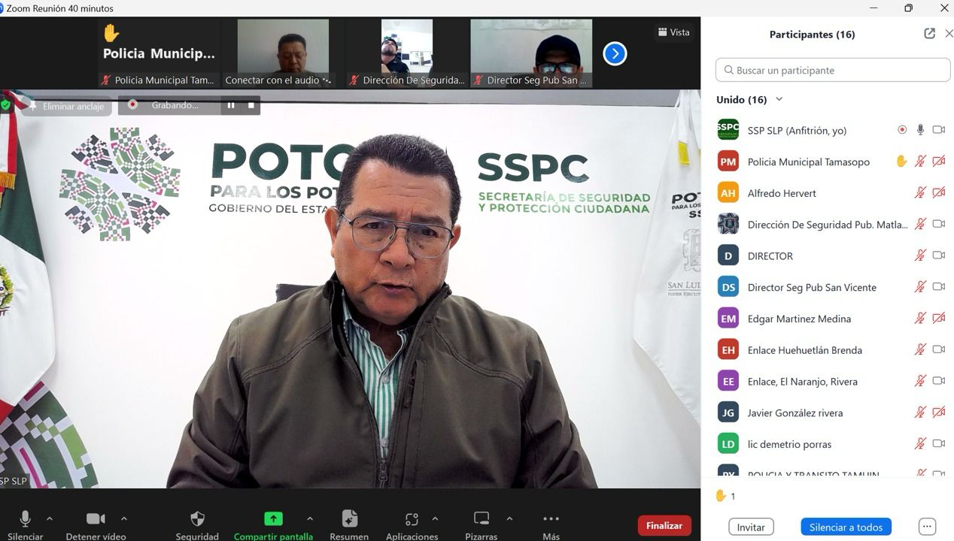Open the Pizarras whiteboard icon

(482, 519)
